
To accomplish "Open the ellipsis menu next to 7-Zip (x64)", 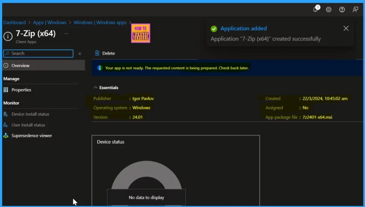I will (67, 34).
